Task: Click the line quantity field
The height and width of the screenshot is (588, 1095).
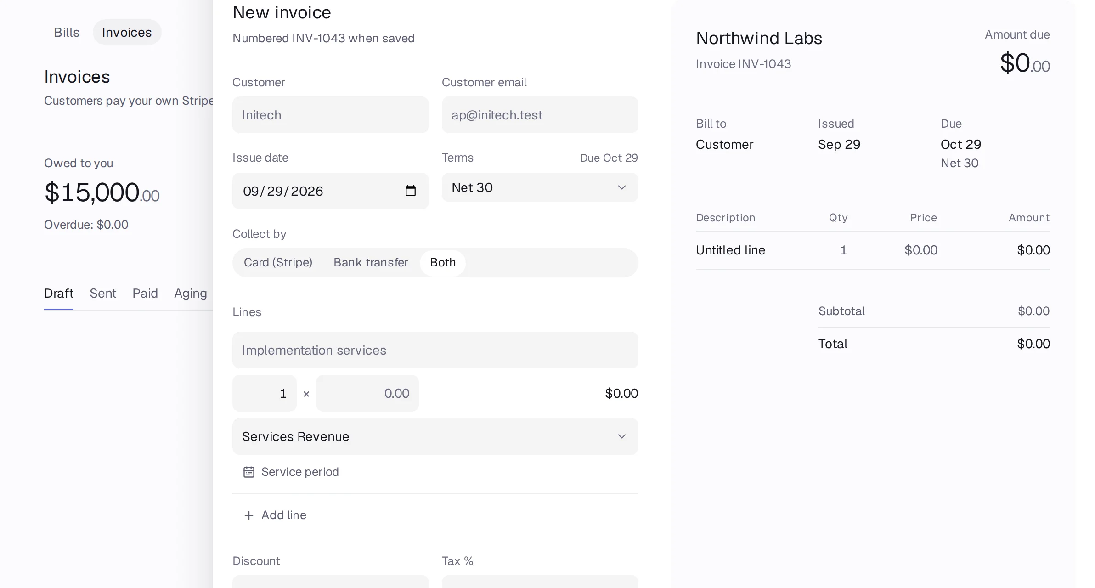Action: pos(264,393)
